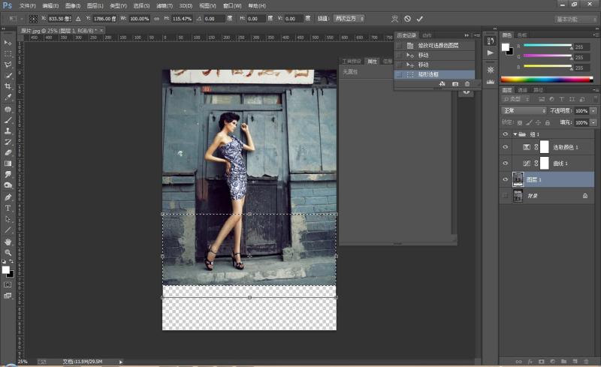This screenshot has width=601, height=367.
Task: Switch to the 色板 swatches tab
Action: point(521,35)
